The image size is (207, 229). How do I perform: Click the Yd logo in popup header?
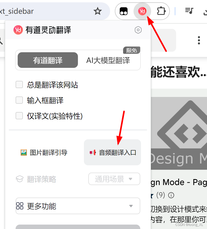pyautogui.click(x=18, y=30)
